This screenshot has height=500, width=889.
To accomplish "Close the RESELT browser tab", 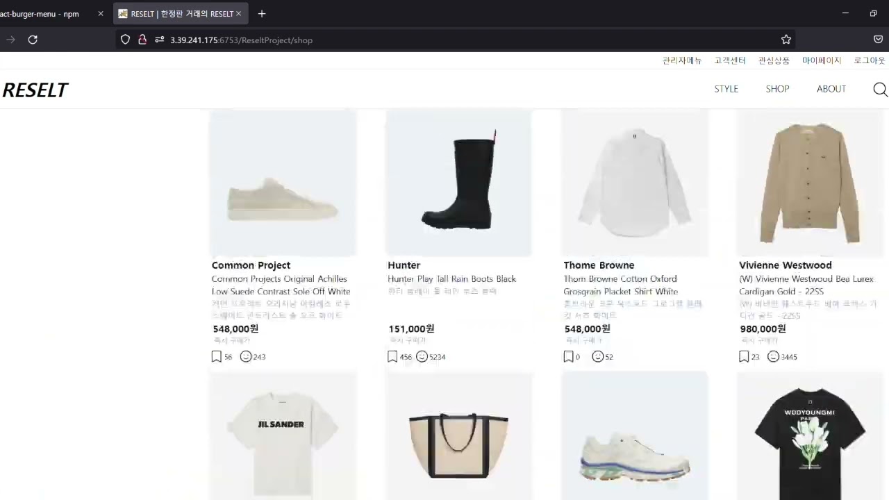I will pos(239,13).
